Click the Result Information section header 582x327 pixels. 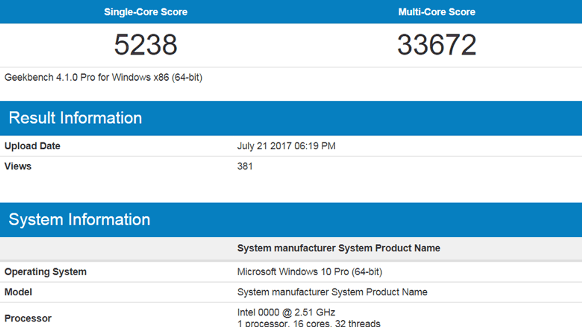75,118
